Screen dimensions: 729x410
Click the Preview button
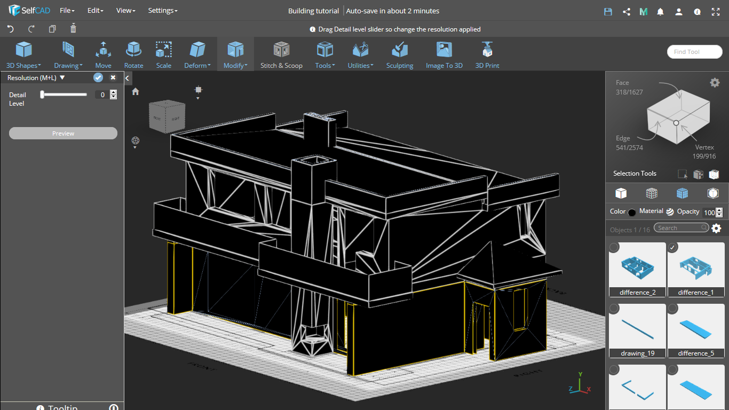click(63, 133)
